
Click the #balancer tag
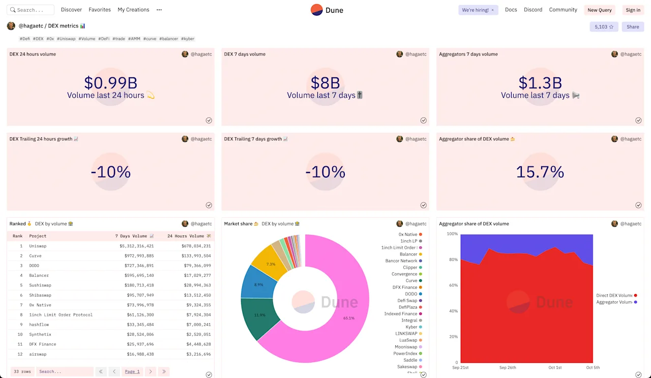pos(169,39)
